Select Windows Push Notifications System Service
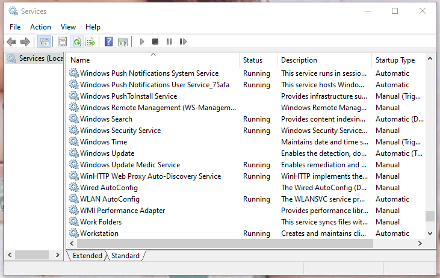Screen dimensions: 440x278 (x=149, y=73)
